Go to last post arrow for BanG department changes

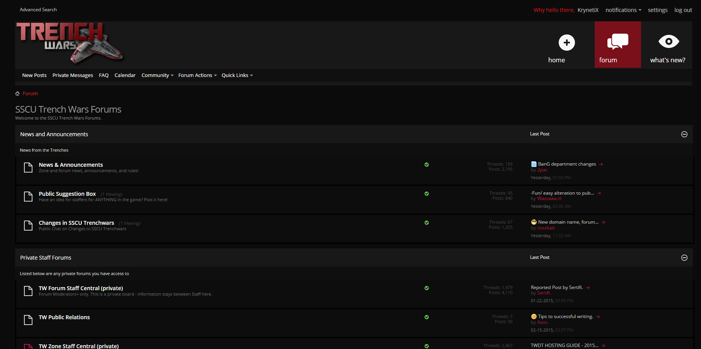(601, 164)
